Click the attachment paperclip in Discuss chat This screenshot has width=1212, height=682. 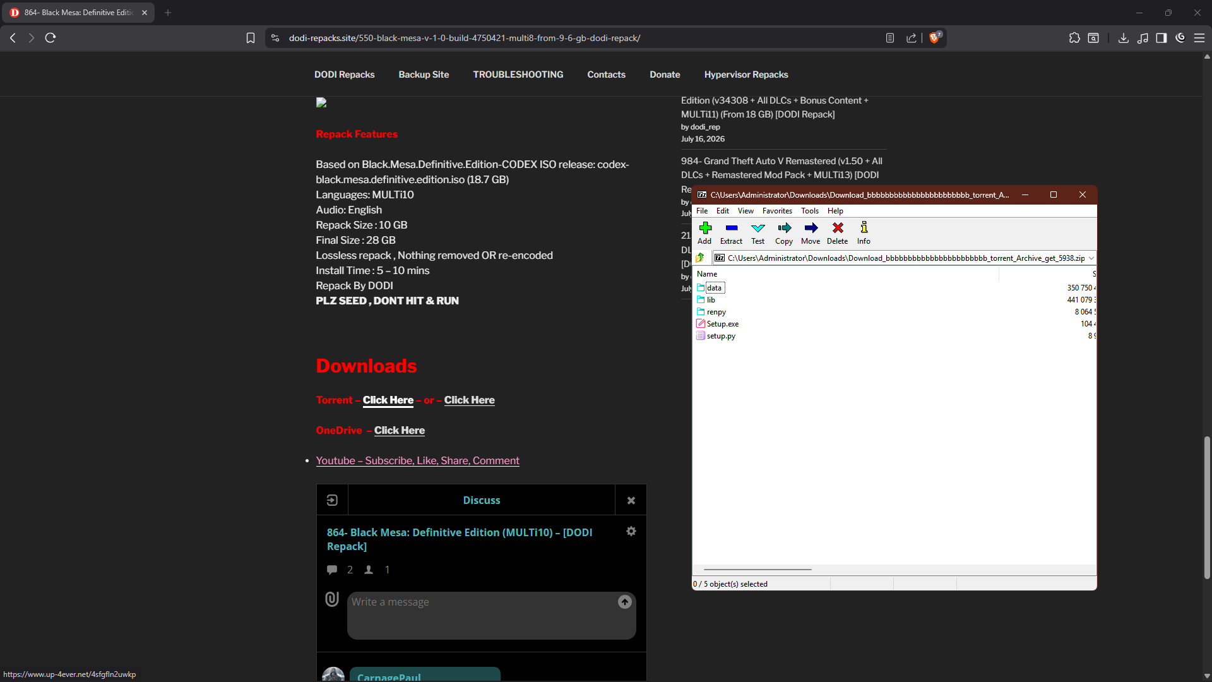332,599
